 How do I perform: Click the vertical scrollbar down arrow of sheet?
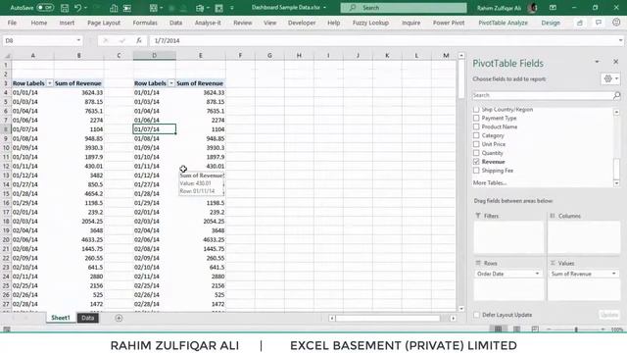pyautogui.click(x=461, y=309)
